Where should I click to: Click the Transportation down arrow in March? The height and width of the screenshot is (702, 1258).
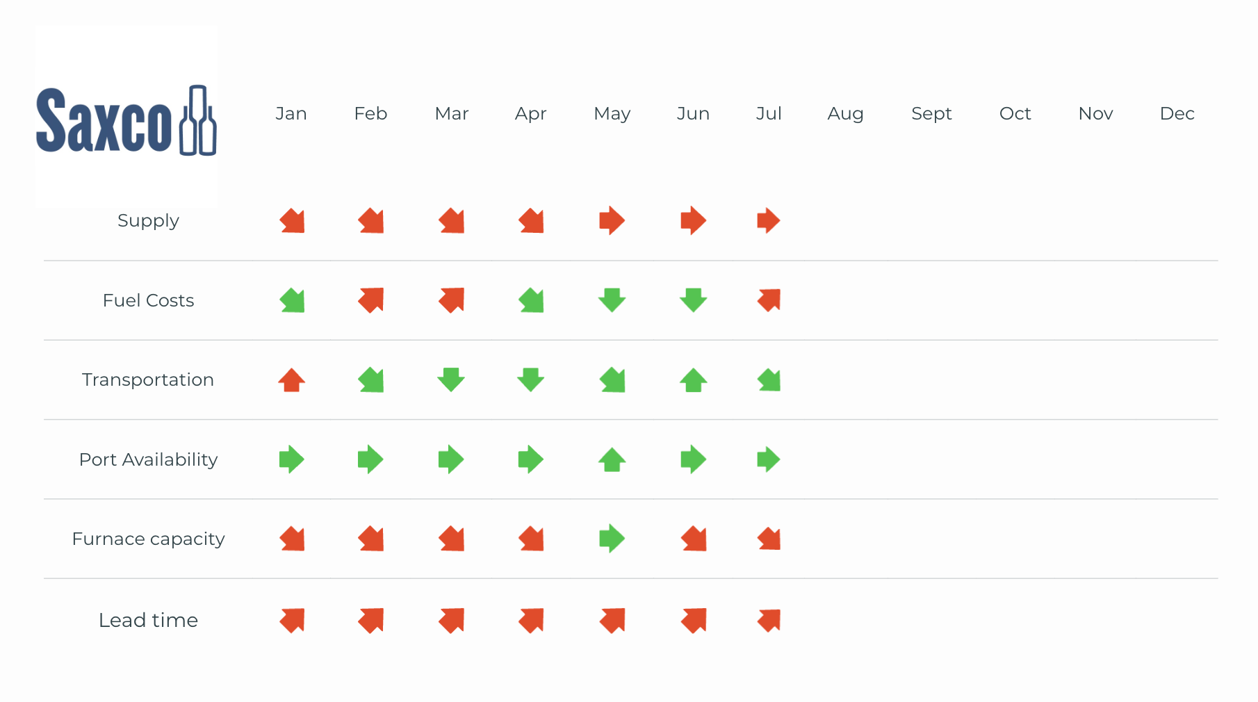tap(451, 380)
